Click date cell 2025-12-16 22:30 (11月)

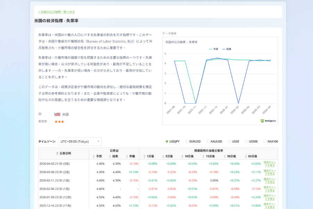click(55, 206)
